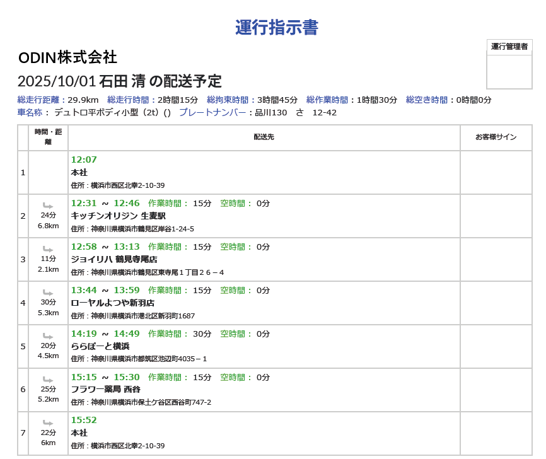The image size is (546, 459).
Task: Click the signature cell for キッチンオリジン 生麦駅
Action: 496,216
